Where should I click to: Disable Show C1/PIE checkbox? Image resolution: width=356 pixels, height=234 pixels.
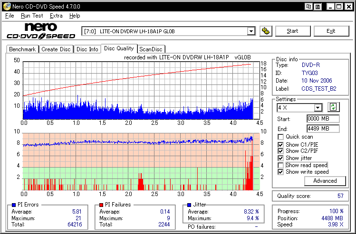[281, 144]
